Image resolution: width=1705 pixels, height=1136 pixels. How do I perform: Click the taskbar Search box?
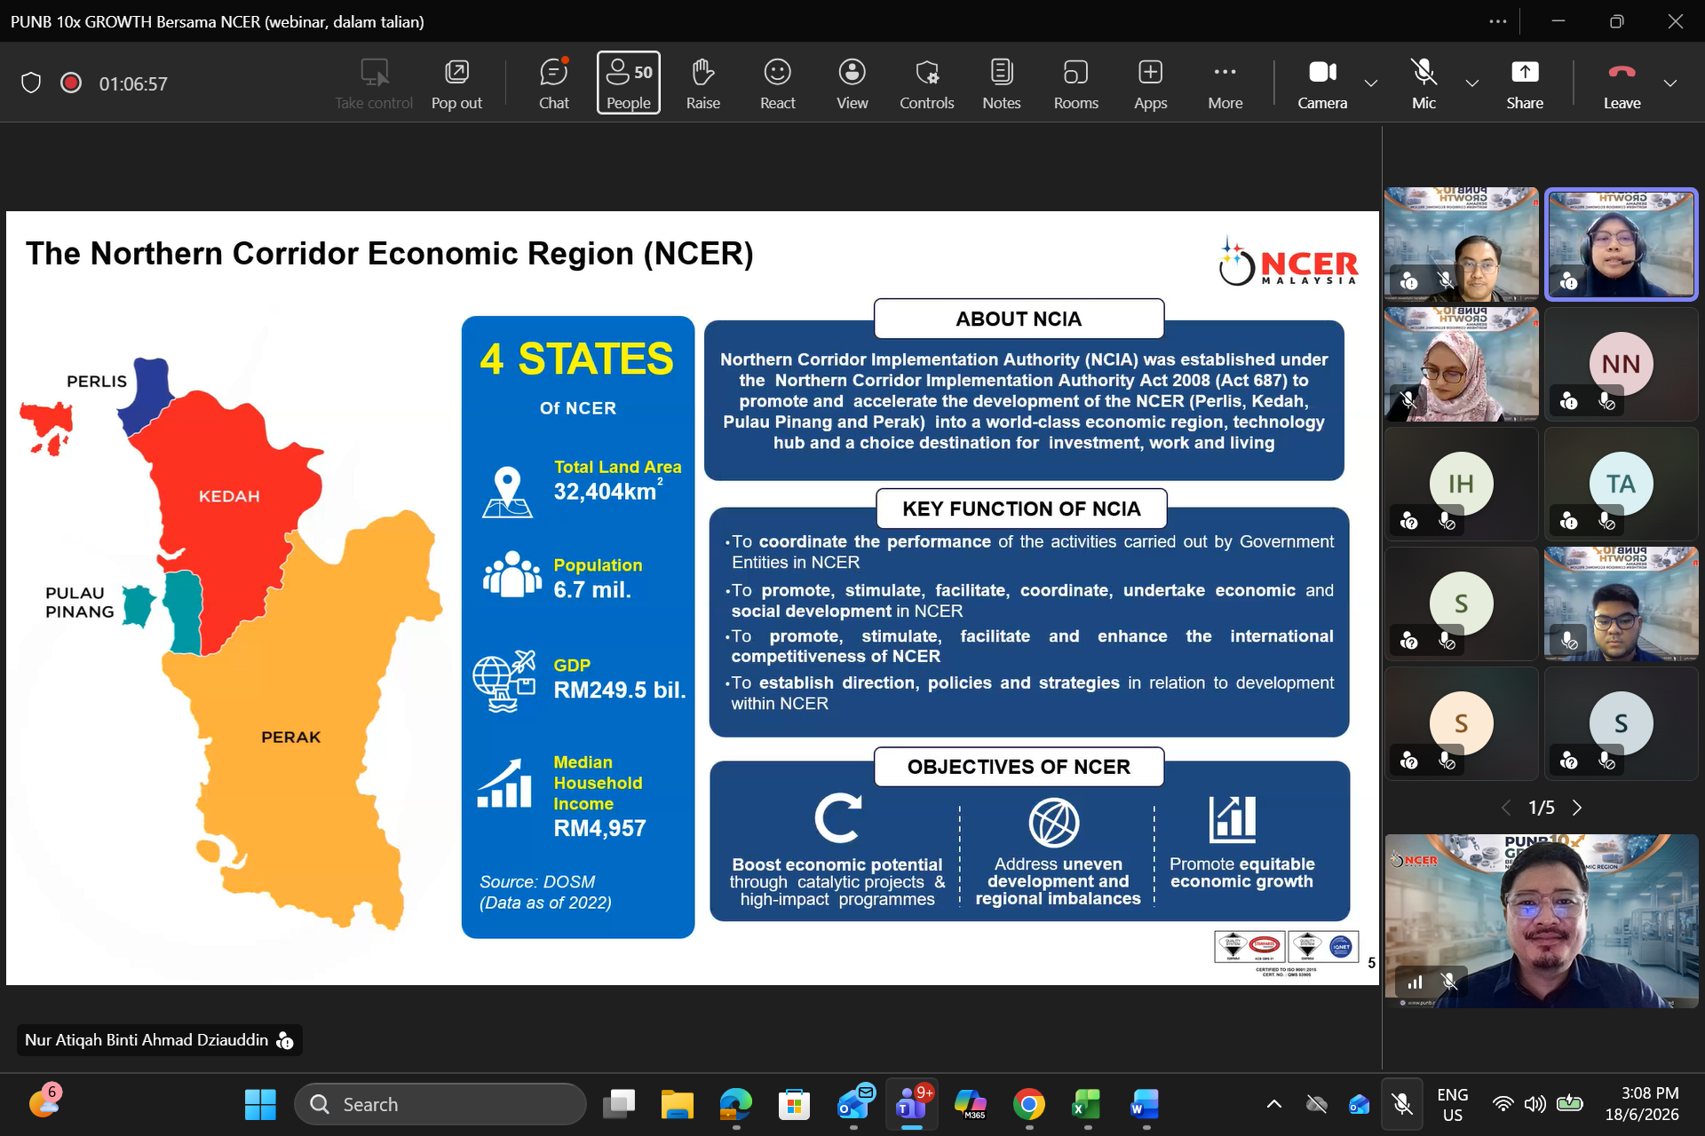click(440, 1105)
